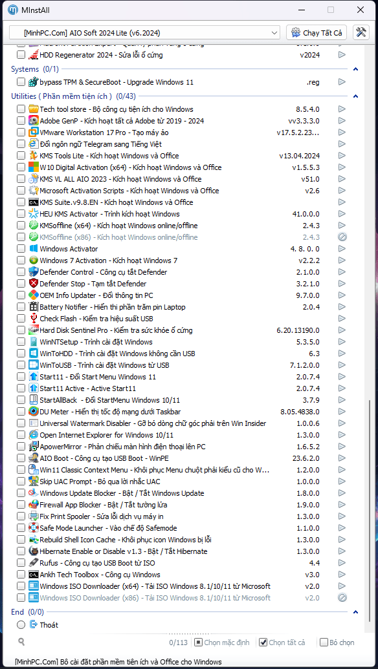This screenshot has height=669, width=378.
Task: Select Rebuild Shell Icon Cache row text
Action: coord(126,540)
